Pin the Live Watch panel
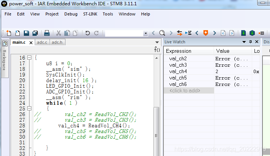 (x=251, y=42)
